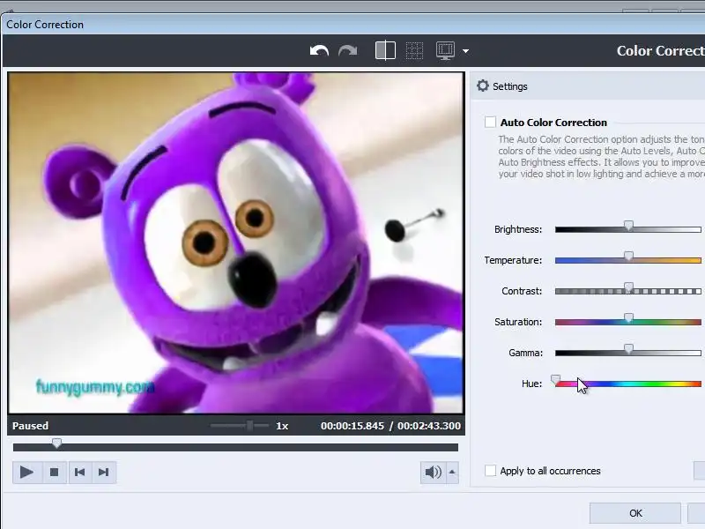Screen dimensions: 705x529
Task: Open the volume level arrow
Action: coord(452,473)
